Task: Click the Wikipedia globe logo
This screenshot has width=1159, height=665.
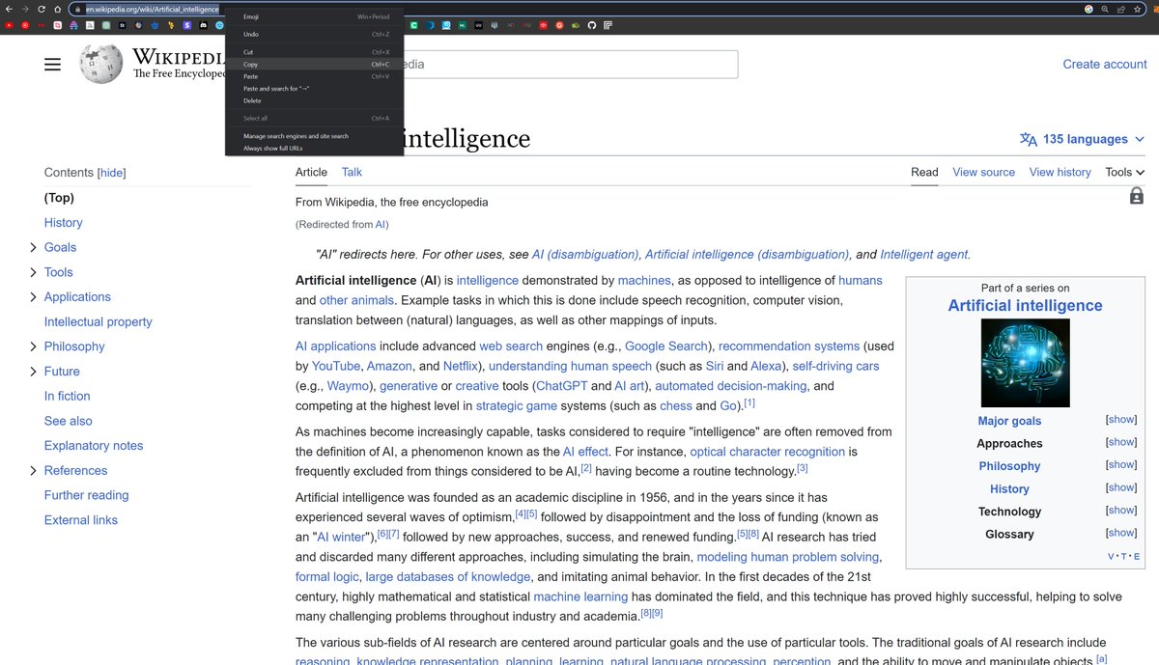Action: click(101, 64)
